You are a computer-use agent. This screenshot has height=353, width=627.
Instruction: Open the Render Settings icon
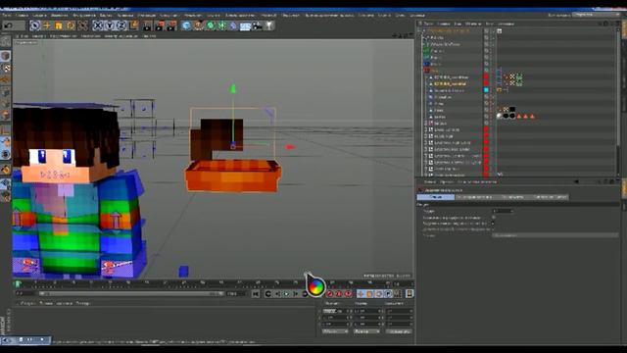click(x=171, y=25)
